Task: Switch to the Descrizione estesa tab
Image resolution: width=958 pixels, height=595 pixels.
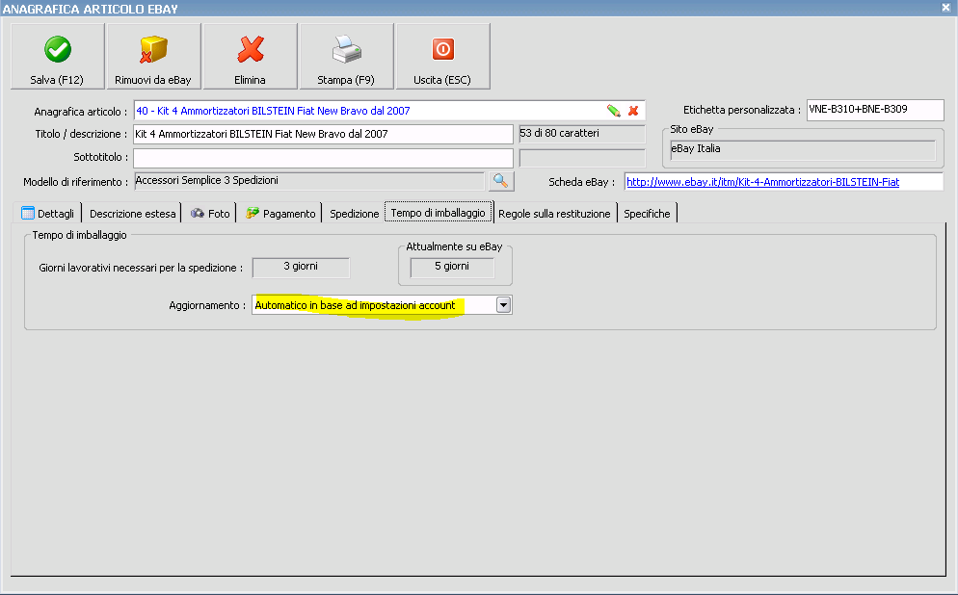Action: pos(132,214)
